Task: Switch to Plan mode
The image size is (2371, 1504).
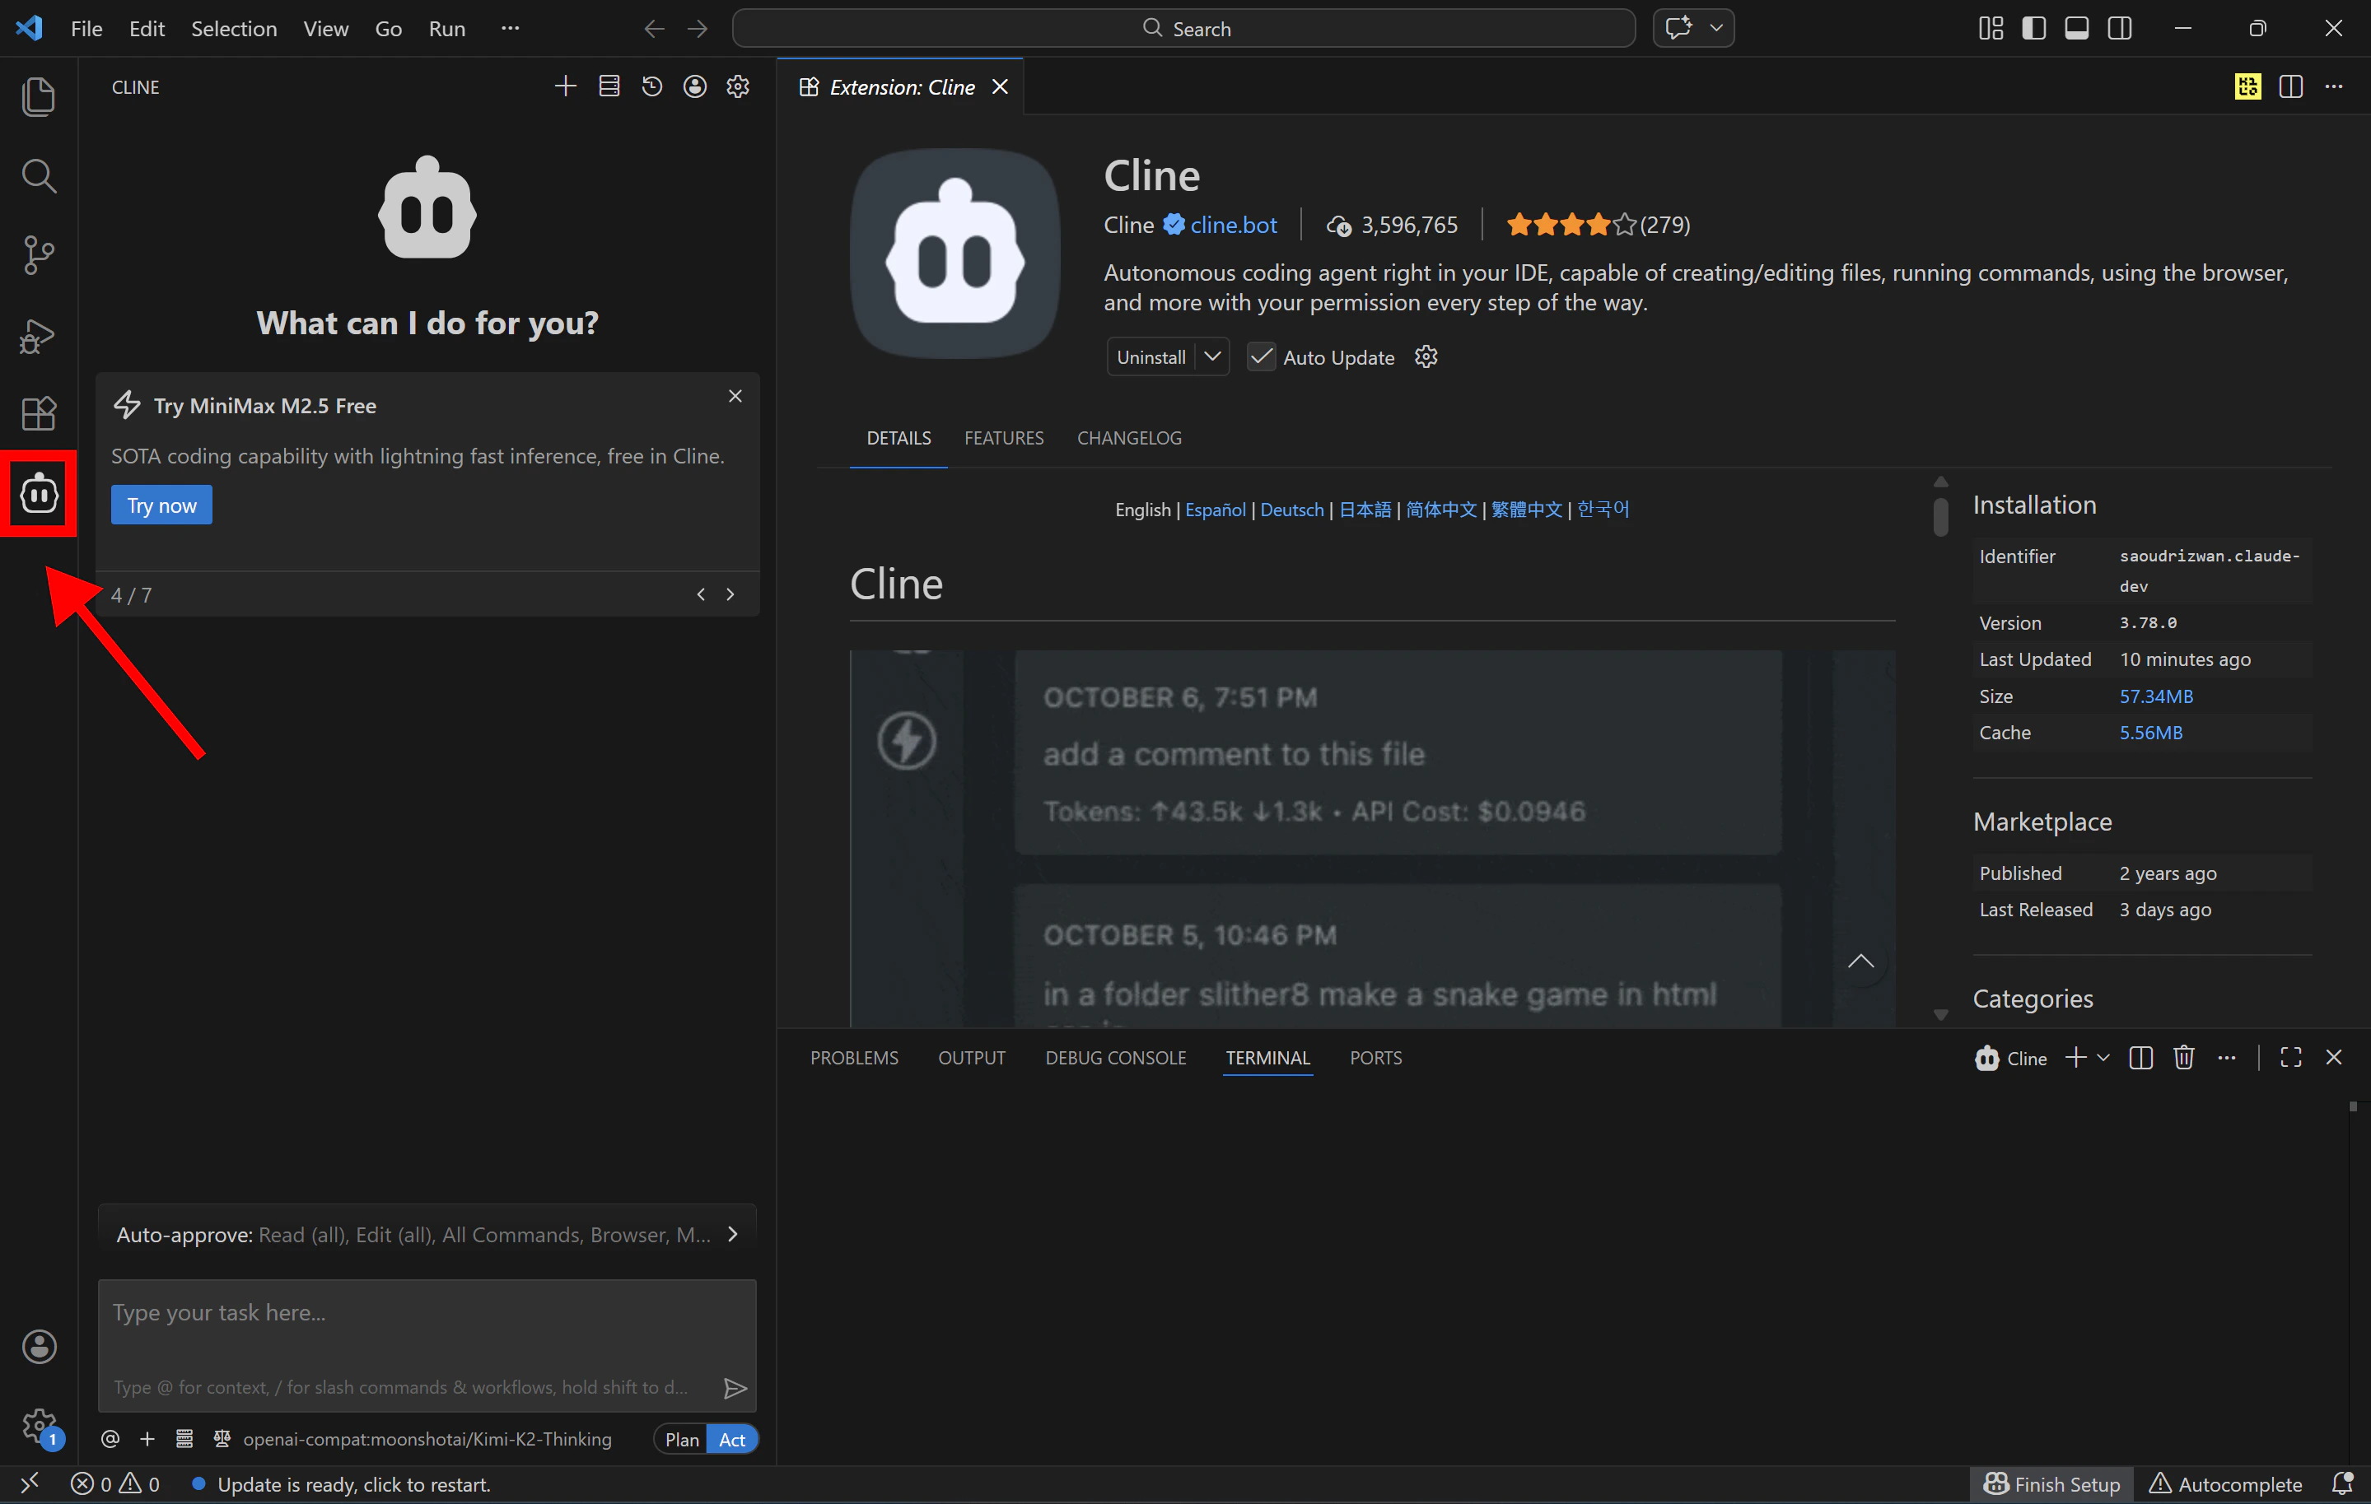Action: pyautogui.click(x=681, y=1439)
